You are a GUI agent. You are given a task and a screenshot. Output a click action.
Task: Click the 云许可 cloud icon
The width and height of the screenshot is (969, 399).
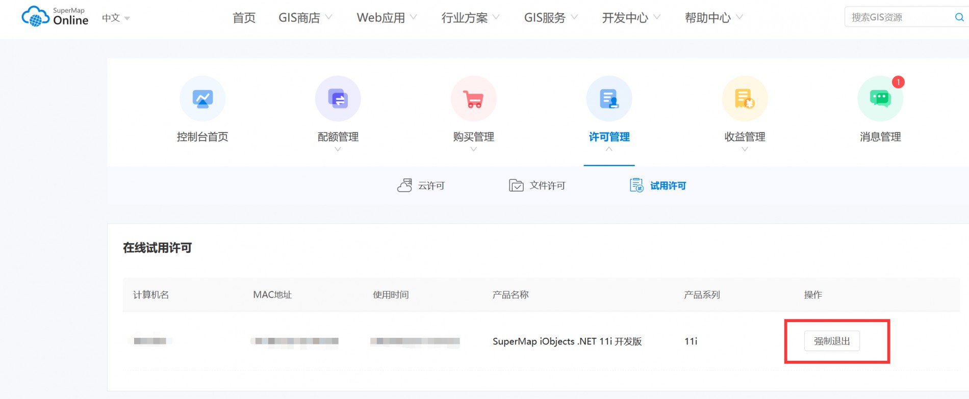[404, 185]
